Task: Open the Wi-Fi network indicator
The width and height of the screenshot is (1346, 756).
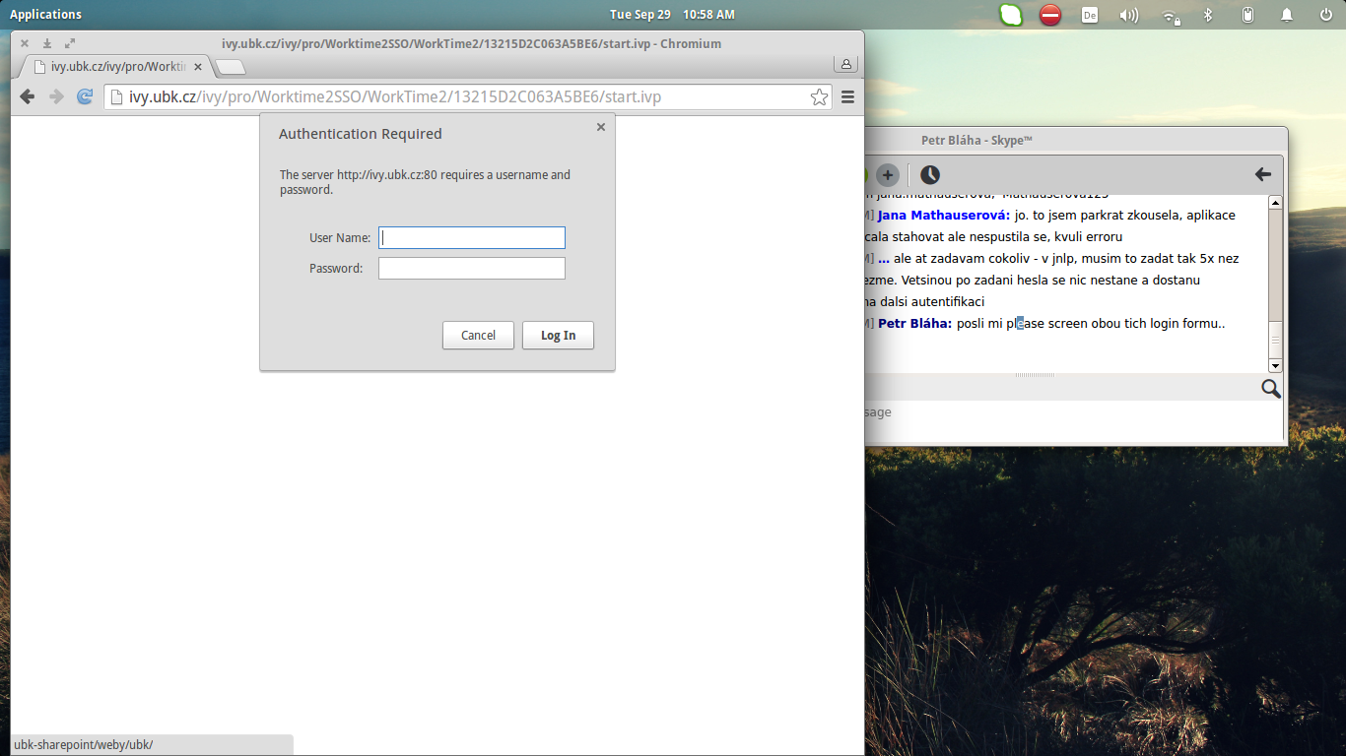Action: click(x=1171, y=15)
